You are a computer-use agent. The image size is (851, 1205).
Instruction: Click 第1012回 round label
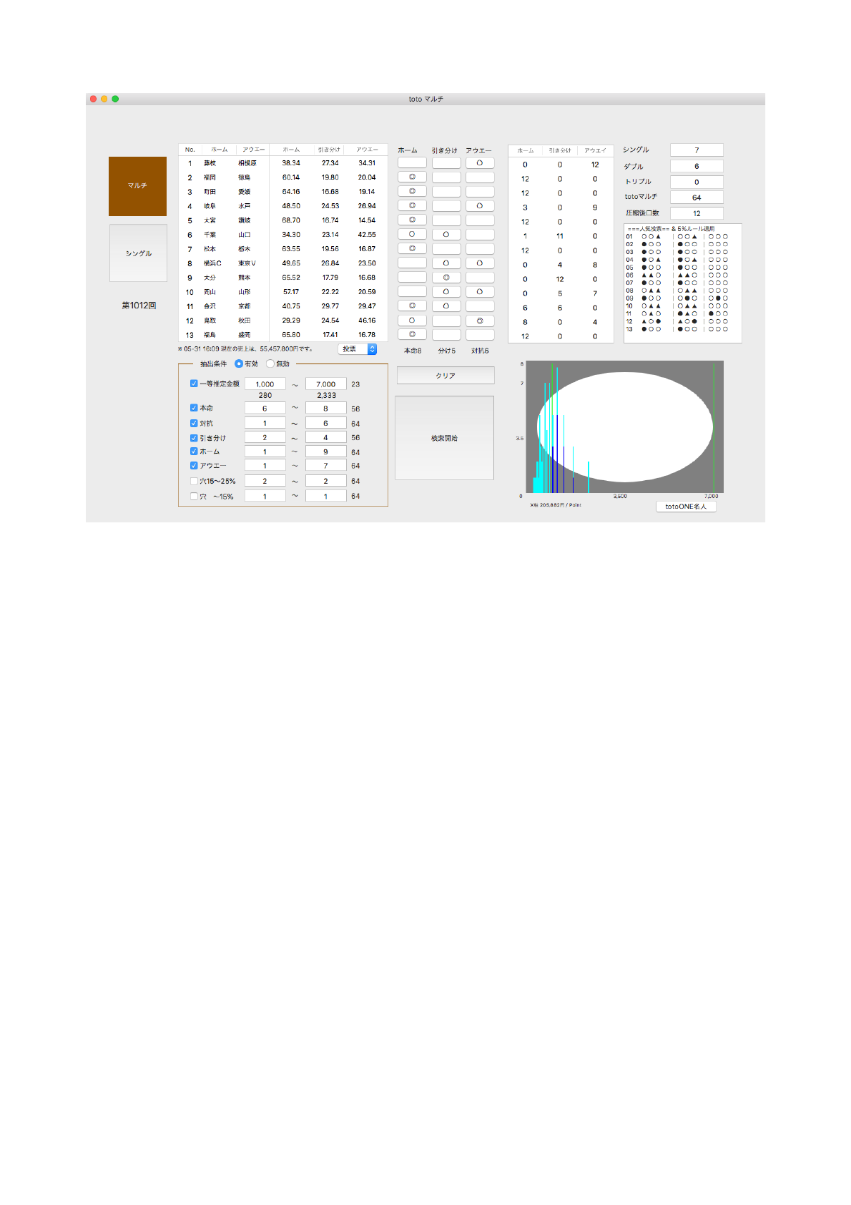[139, 306]
